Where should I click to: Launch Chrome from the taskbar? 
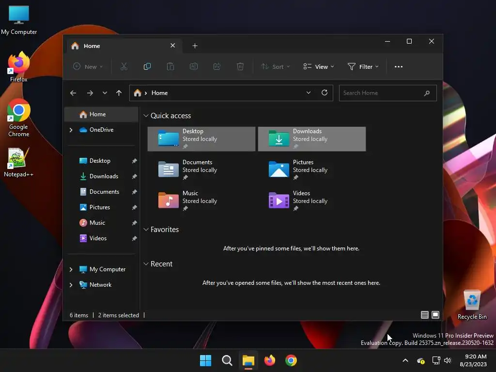291,360
